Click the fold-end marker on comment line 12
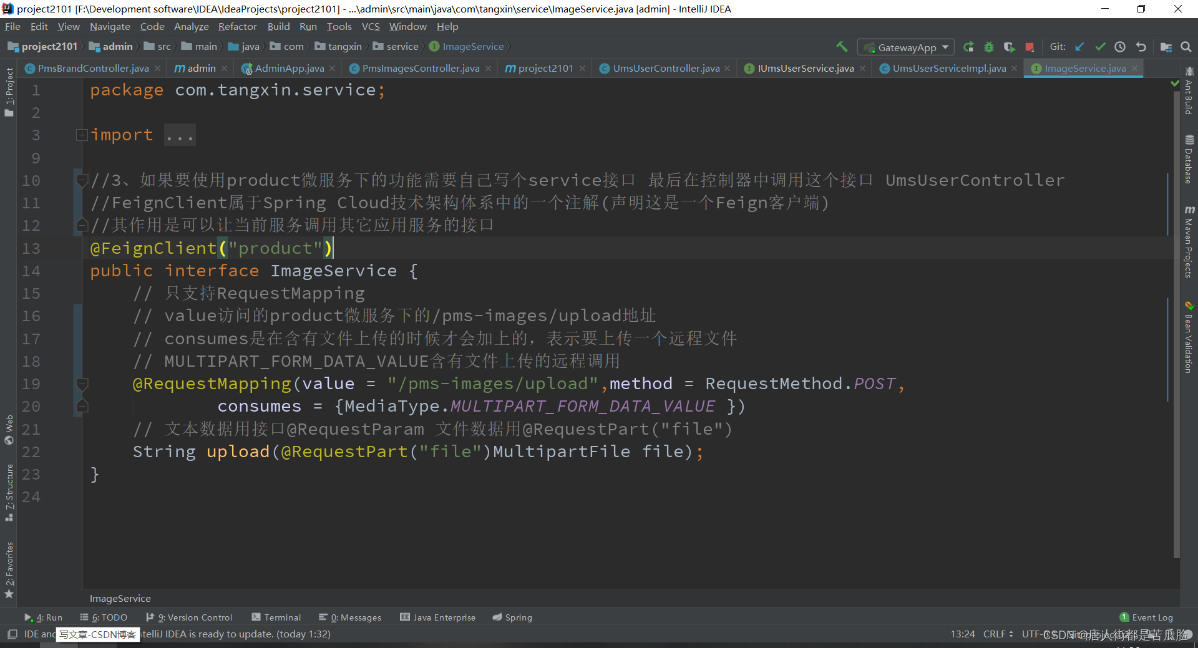 click(x=82, y=225)
